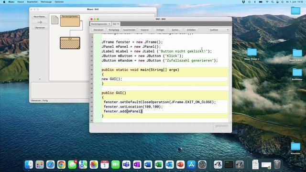This screenshot has width=306, height=172.
Task: Click Neue Klasse... in BlueJ window
Action: 40,17
